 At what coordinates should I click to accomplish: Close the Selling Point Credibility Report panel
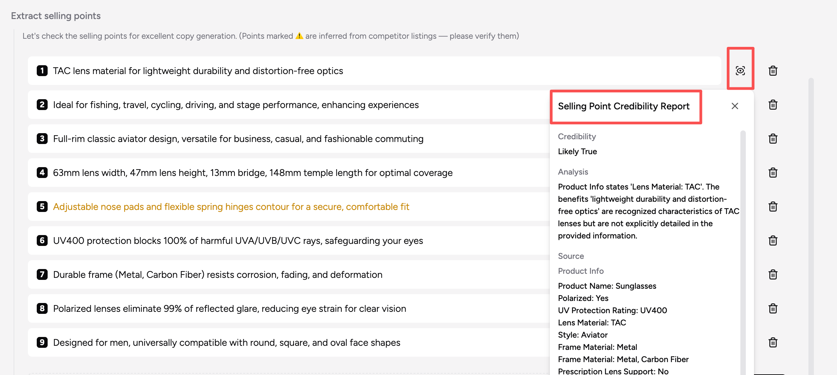pos(735,106)
